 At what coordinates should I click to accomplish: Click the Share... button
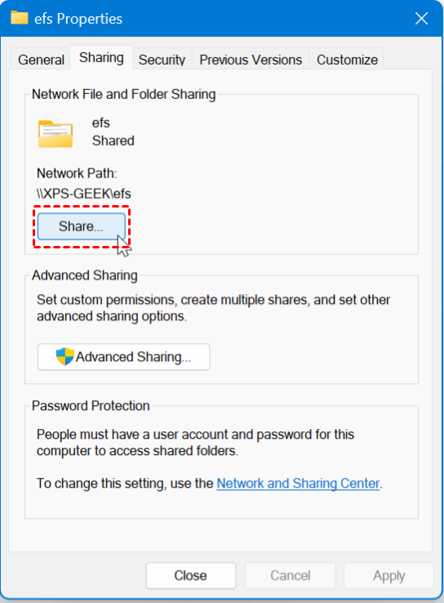pos(82,226)
